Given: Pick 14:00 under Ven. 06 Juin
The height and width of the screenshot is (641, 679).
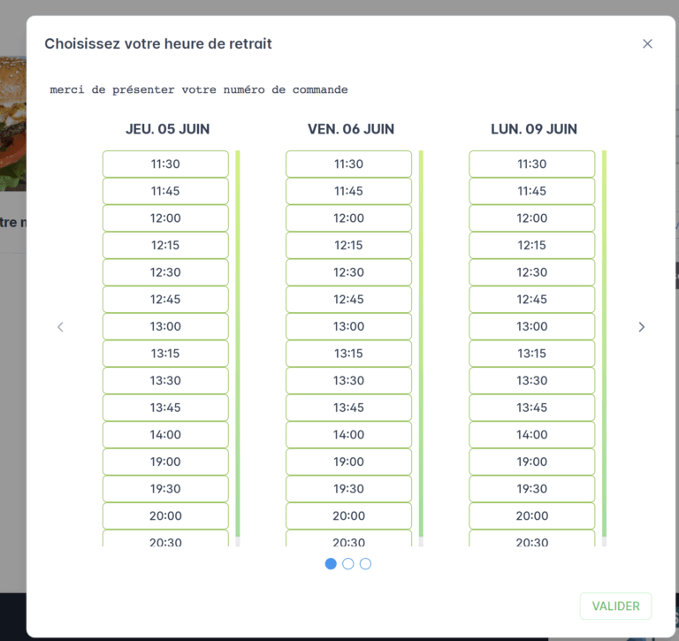Looking at the screenshot, I should click(x=348, y=434).
